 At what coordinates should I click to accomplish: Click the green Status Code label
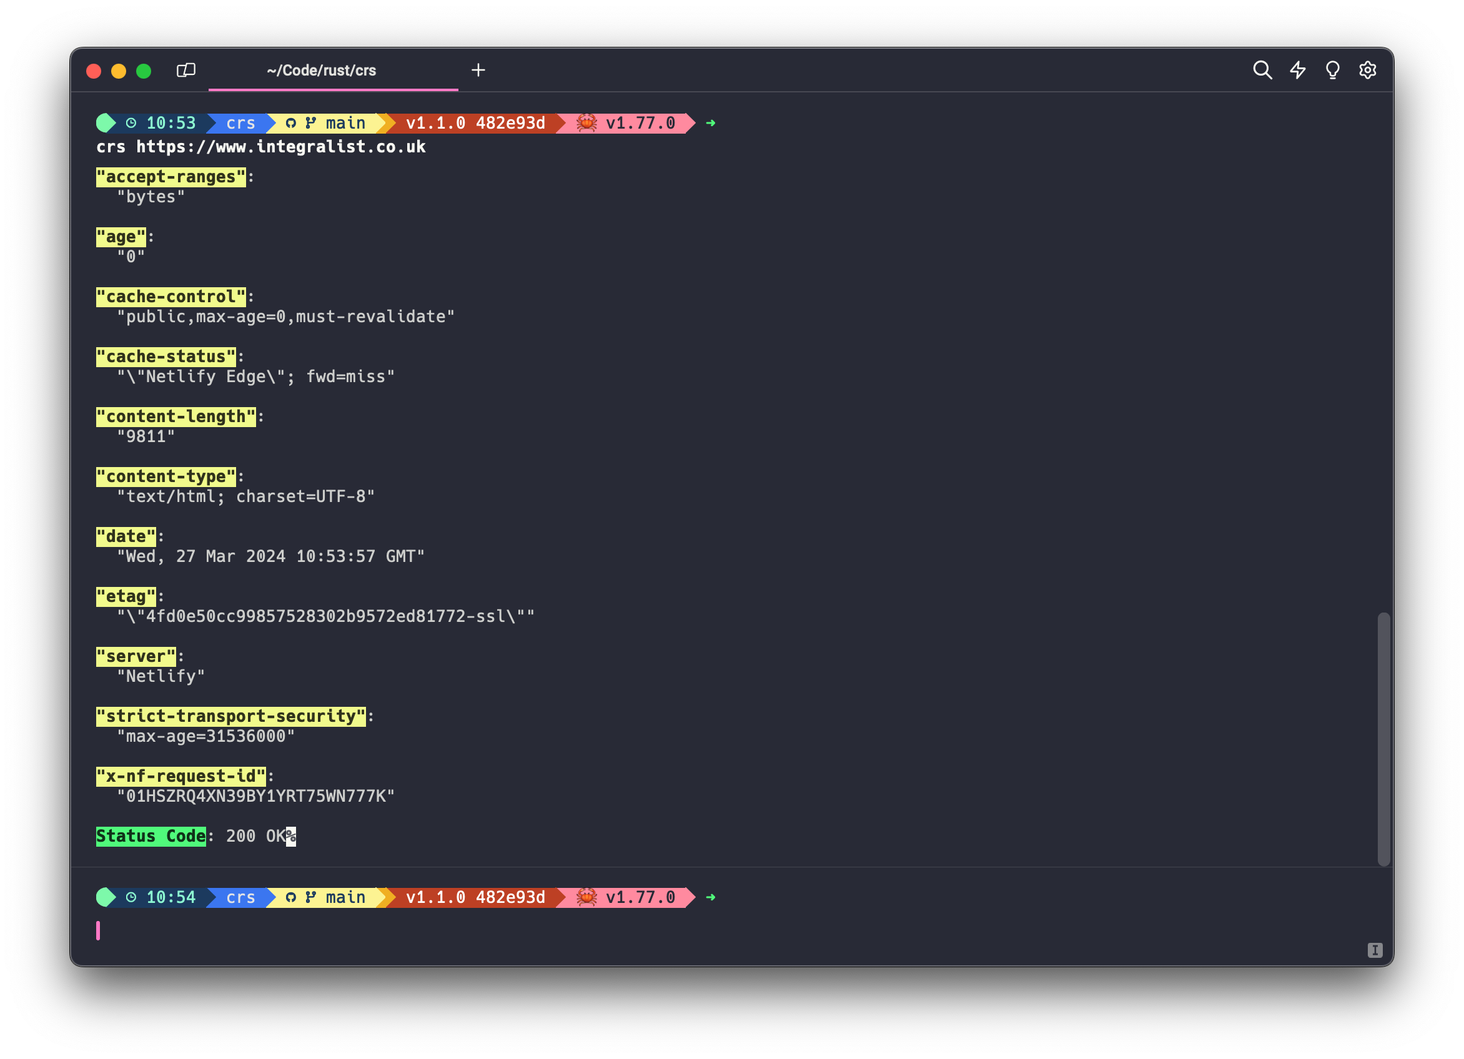151,836
